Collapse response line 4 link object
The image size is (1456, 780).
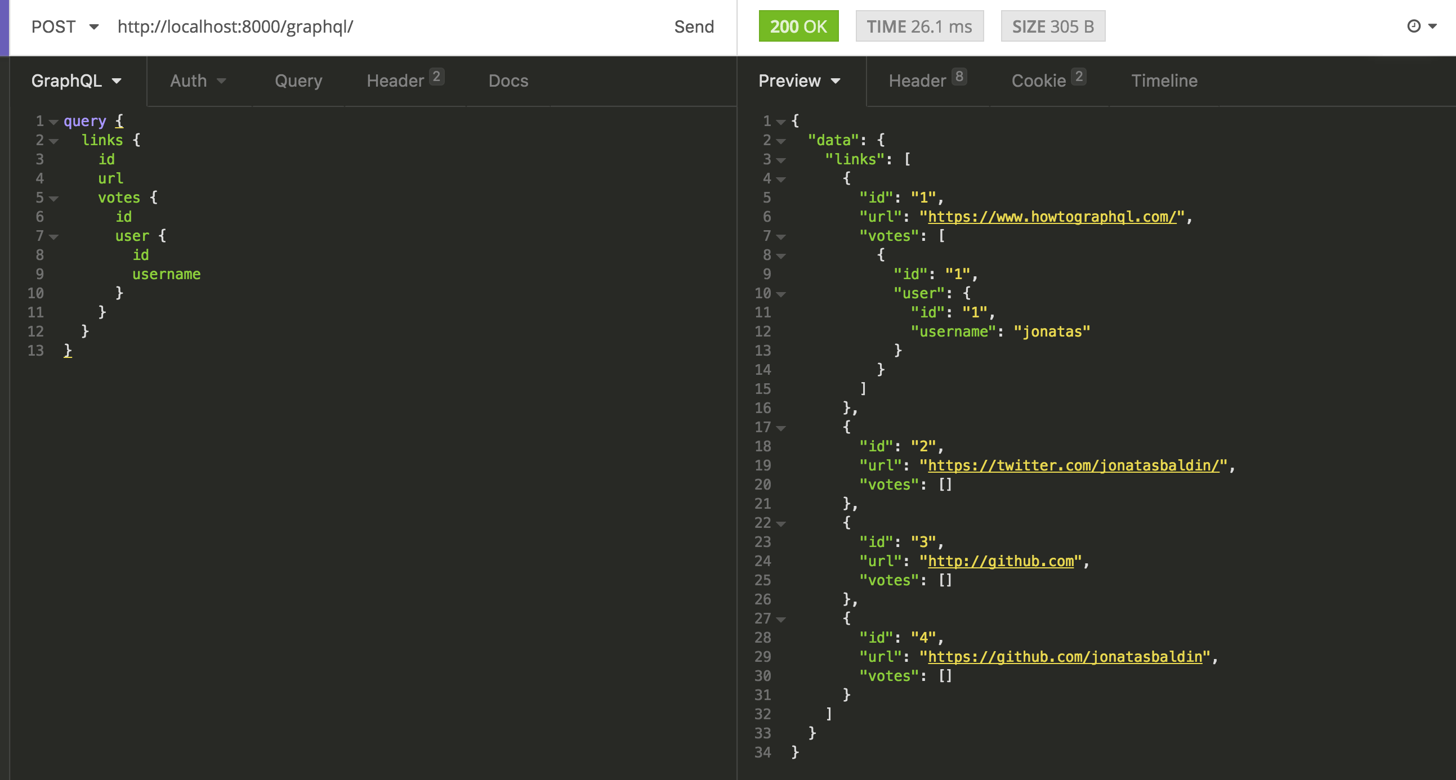click(x=780, y=180)
